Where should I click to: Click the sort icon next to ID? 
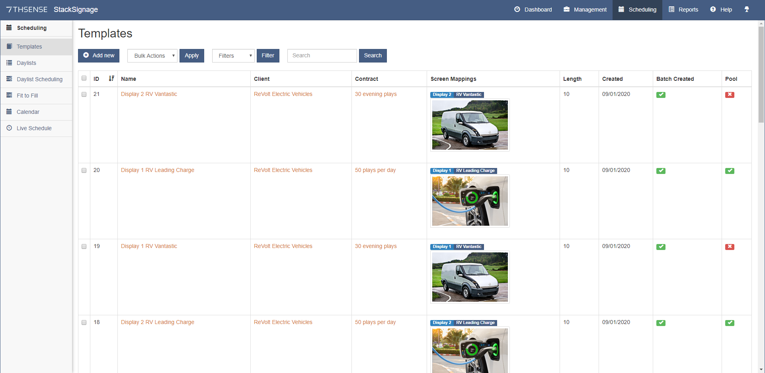point(111,78)
